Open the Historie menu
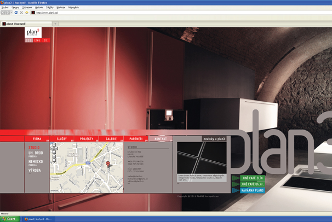 [x=39, y=8]
